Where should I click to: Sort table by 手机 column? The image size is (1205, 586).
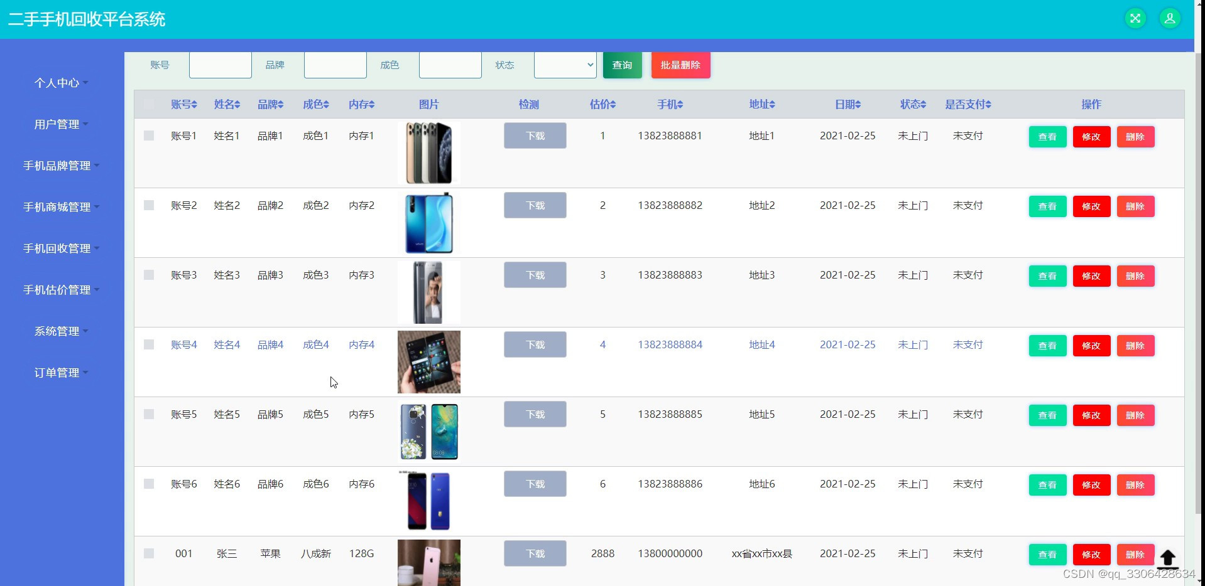670,104
